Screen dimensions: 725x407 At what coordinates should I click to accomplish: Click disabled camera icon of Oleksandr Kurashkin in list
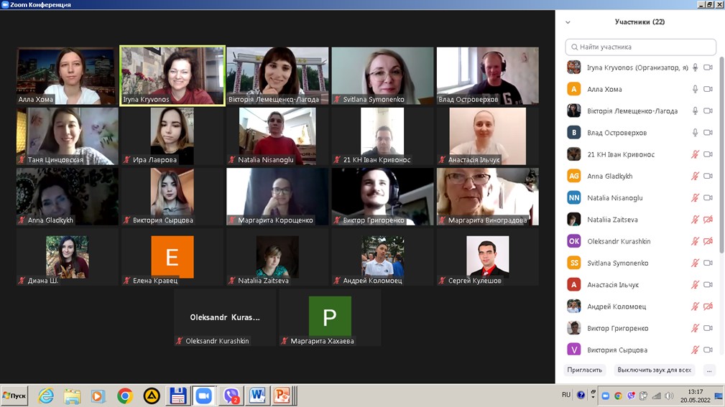[708, 241]
